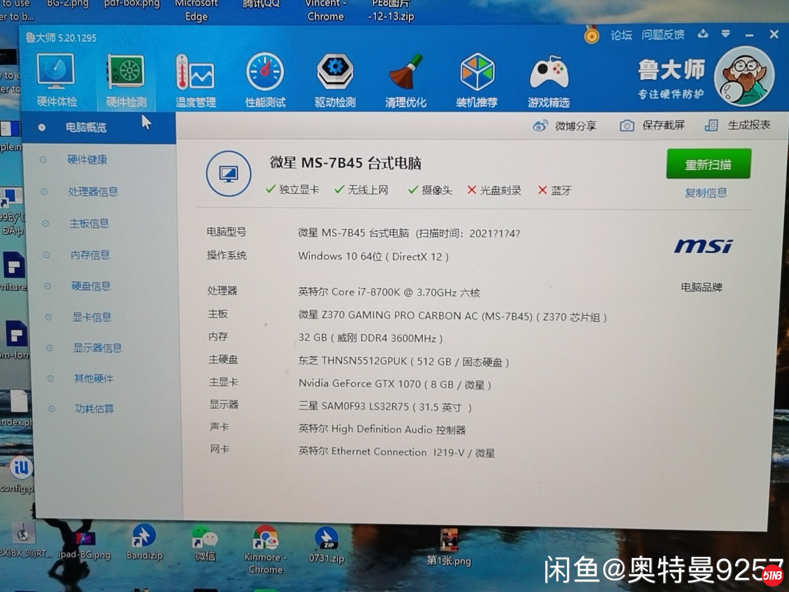The width and height of the screenshot is (789, 592).
Task: Click the 微星 Z370 GAMING PRO CARBON AC value
Action: coord(453,316)
